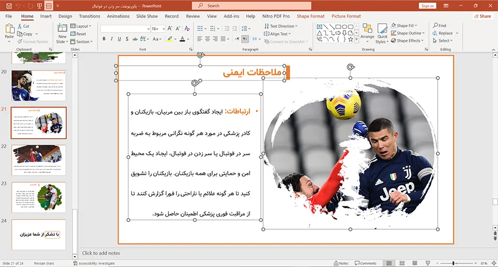Open the Shape Fill dropdown

pyautogui.click(x=404, y=25)
